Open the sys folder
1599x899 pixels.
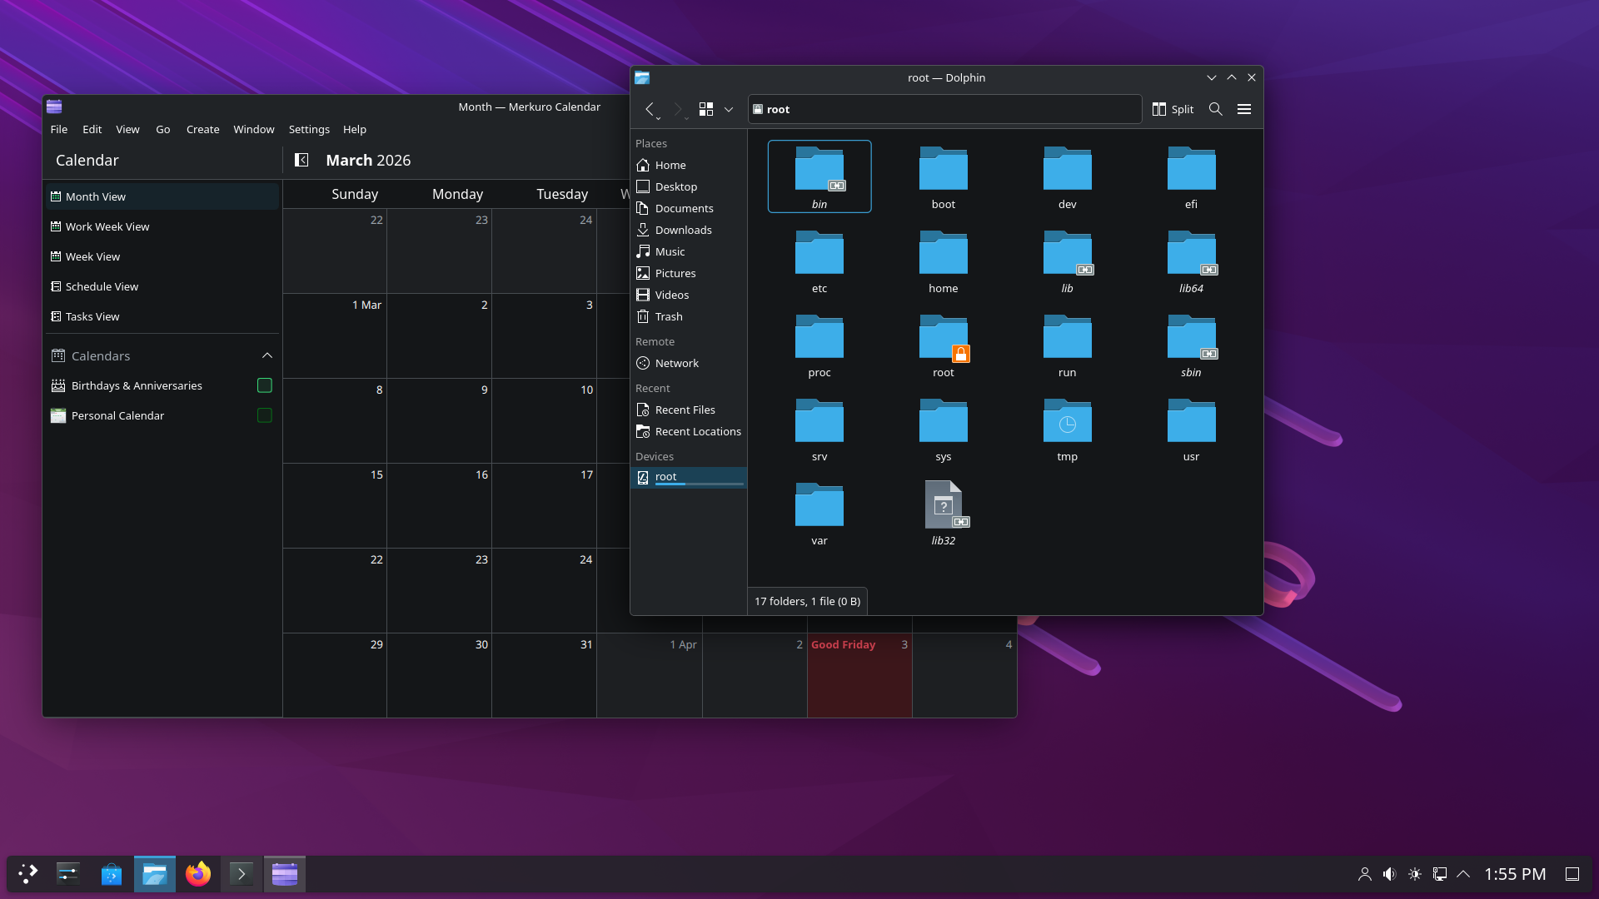coord(943,429)
